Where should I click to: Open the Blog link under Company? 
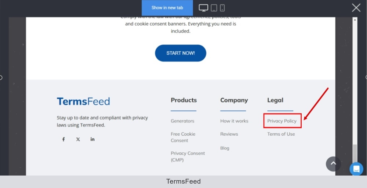click(x=225, y=148)
